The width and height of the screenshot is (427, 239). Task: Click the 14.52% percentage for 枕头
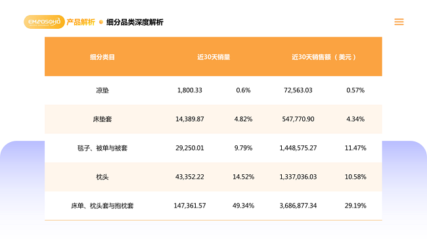243,177
